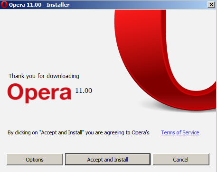Click the Opera icon in title bar
This screenshot has height=172, width=217.
pos(4,4)
